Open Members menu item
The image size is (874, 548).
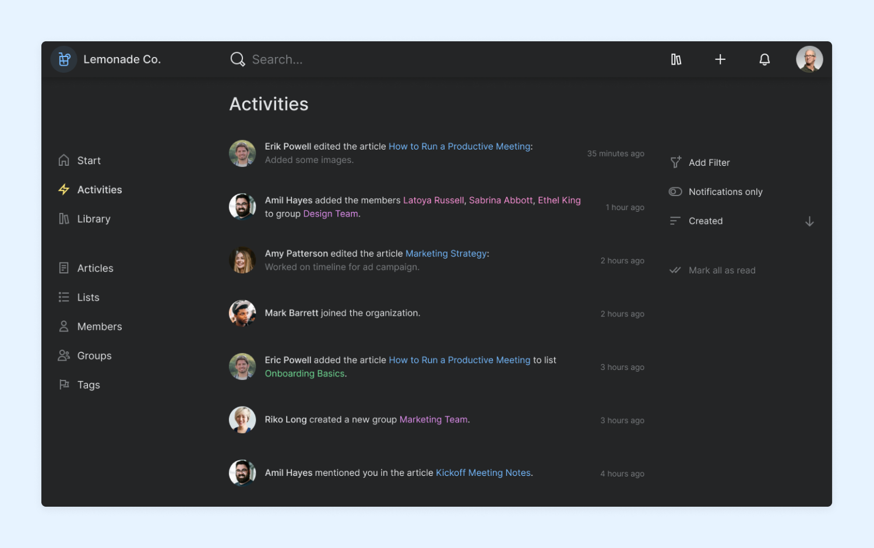point(100,326)
